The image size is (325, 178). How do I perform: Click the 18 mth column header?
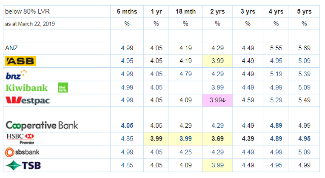tap(185, 11)
